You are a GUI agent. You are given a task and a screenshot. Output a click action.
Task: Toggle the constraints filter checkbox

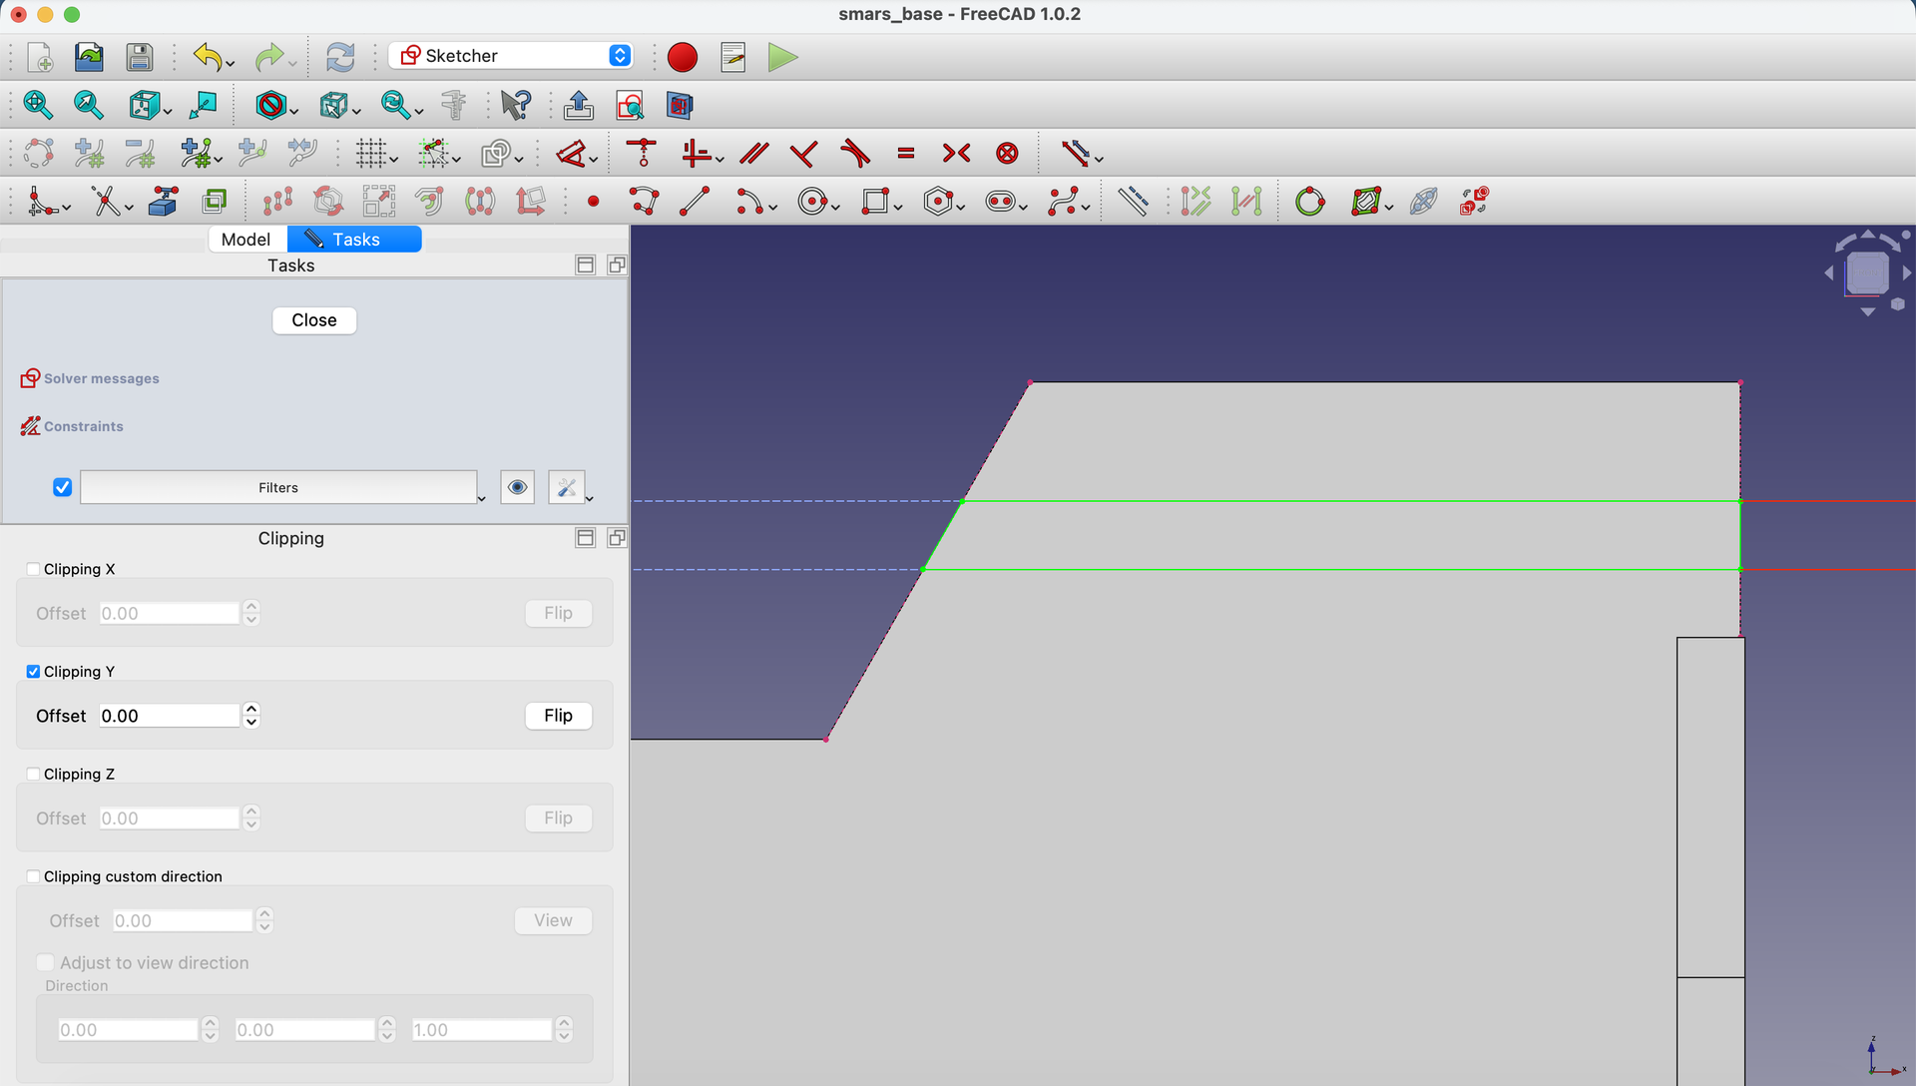(x=62, y=487)
